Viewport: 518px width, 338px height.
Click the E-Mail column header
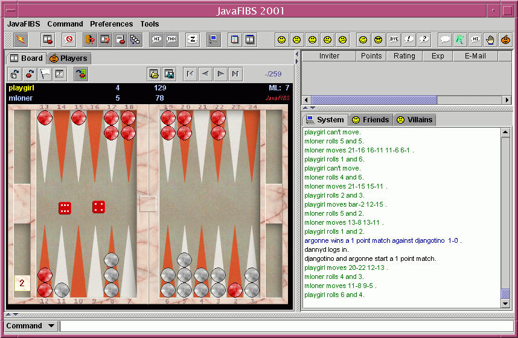(x=475, y=56)
